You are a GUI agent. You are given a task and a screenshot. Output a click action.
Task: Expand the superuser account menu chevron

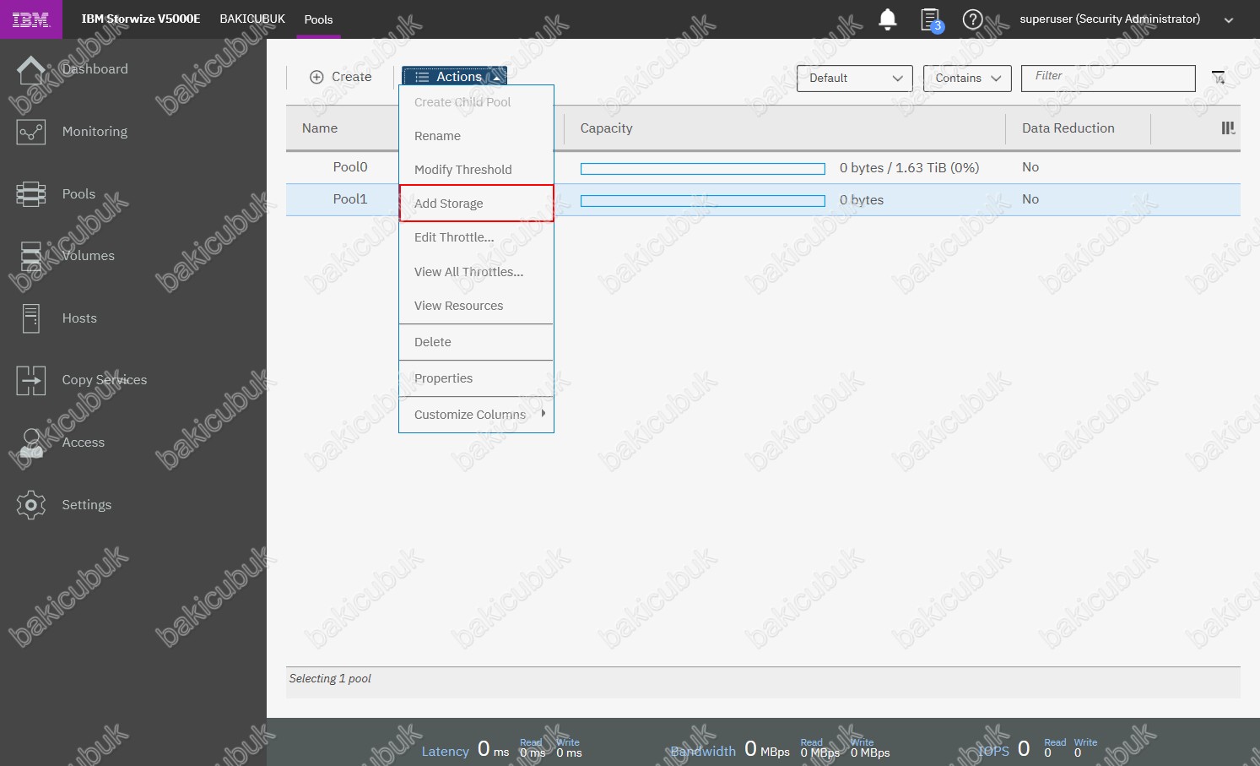1229,20
